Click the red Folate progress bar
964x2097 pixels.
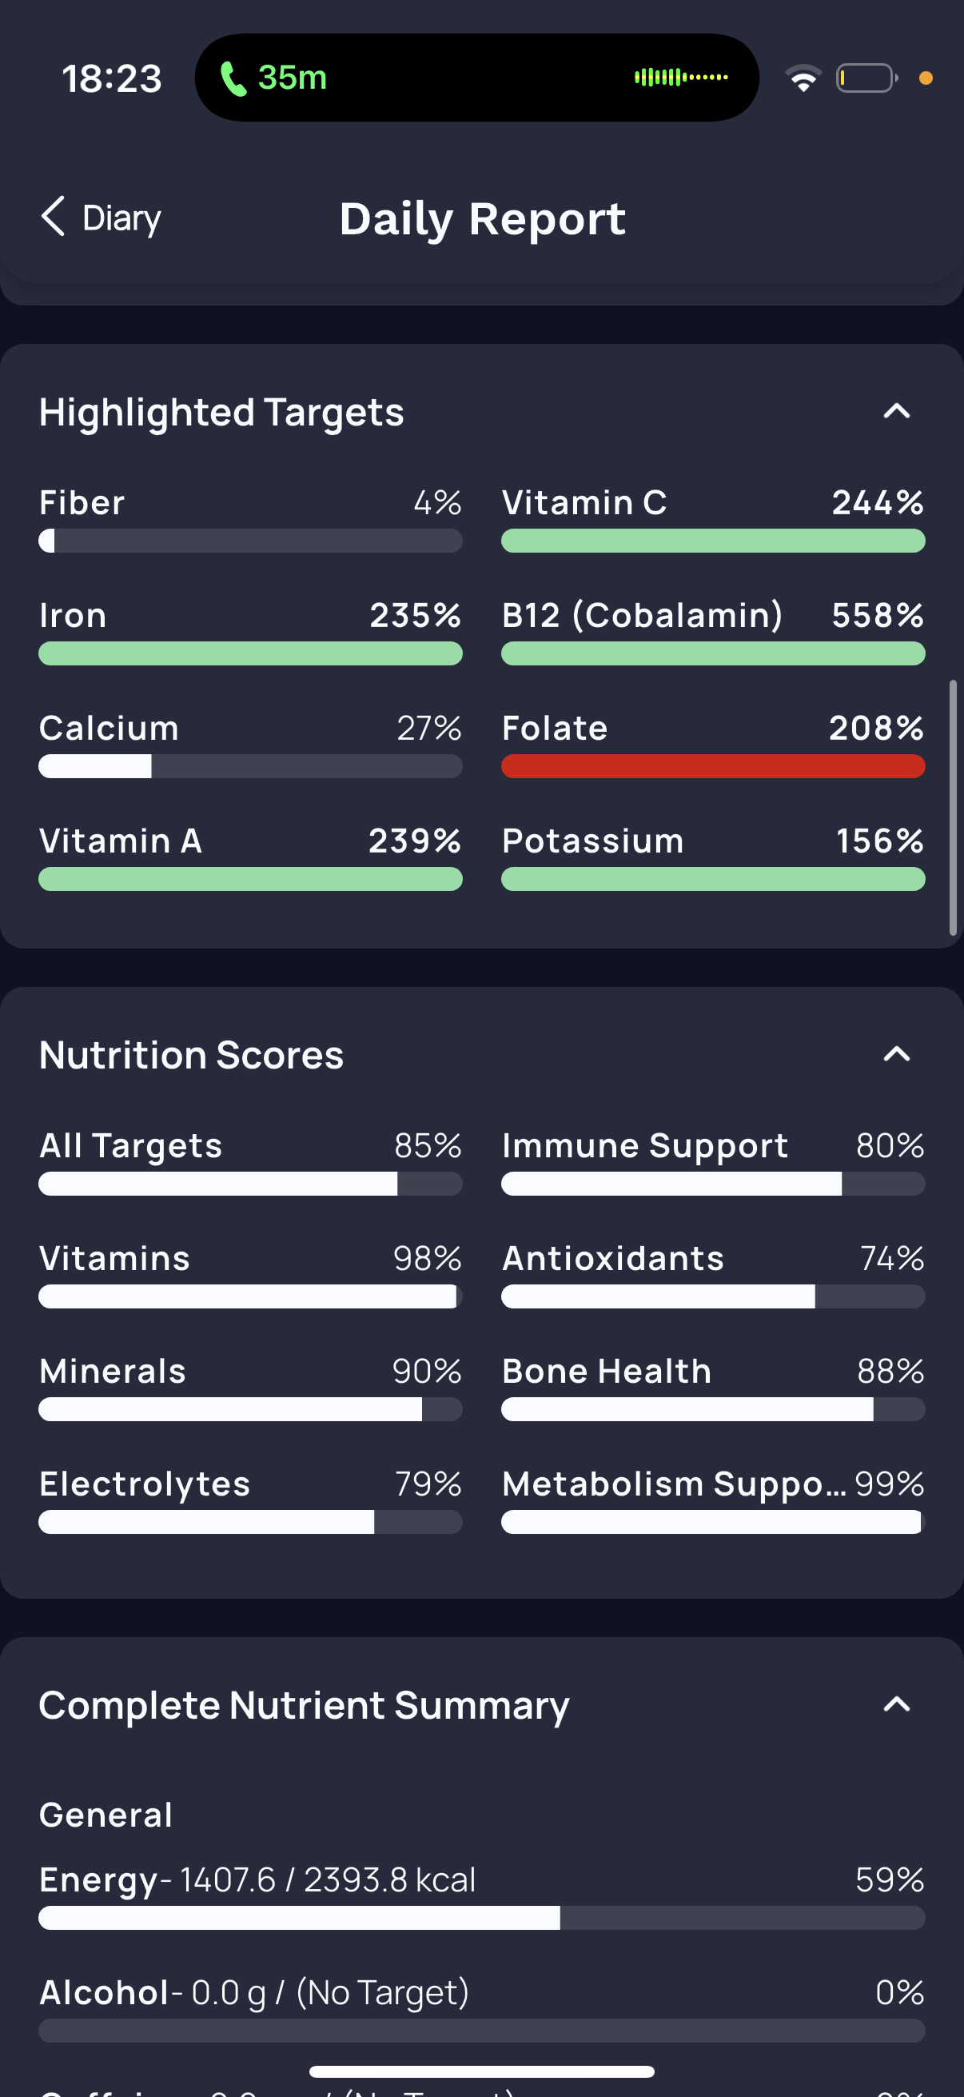click(713, 766)
